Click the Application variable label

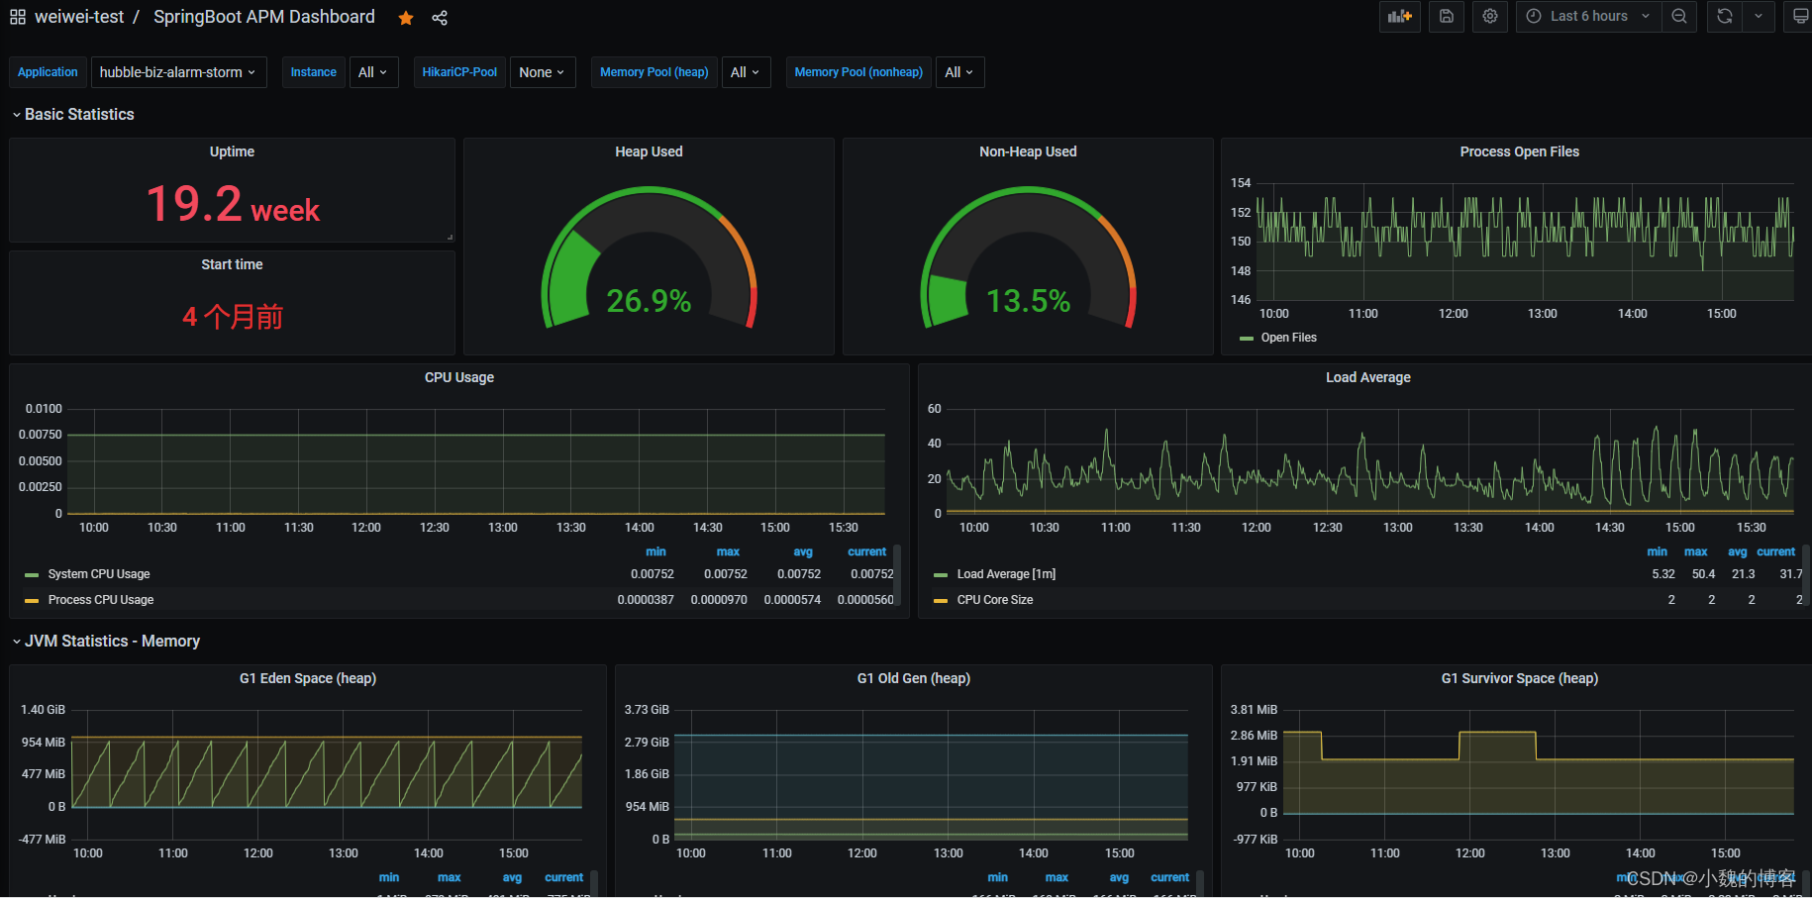pyautogui.click(x=48, y=72)
